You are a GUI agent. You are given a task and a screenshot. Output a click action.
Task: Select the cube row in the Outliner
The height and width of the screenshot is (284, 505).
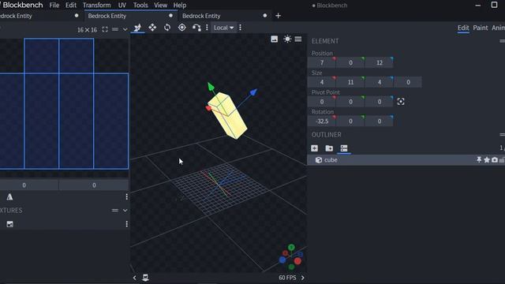[406, 160]
